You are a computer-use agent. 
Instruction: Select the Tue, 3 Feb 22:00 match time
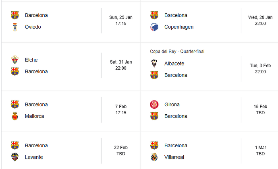260,69
